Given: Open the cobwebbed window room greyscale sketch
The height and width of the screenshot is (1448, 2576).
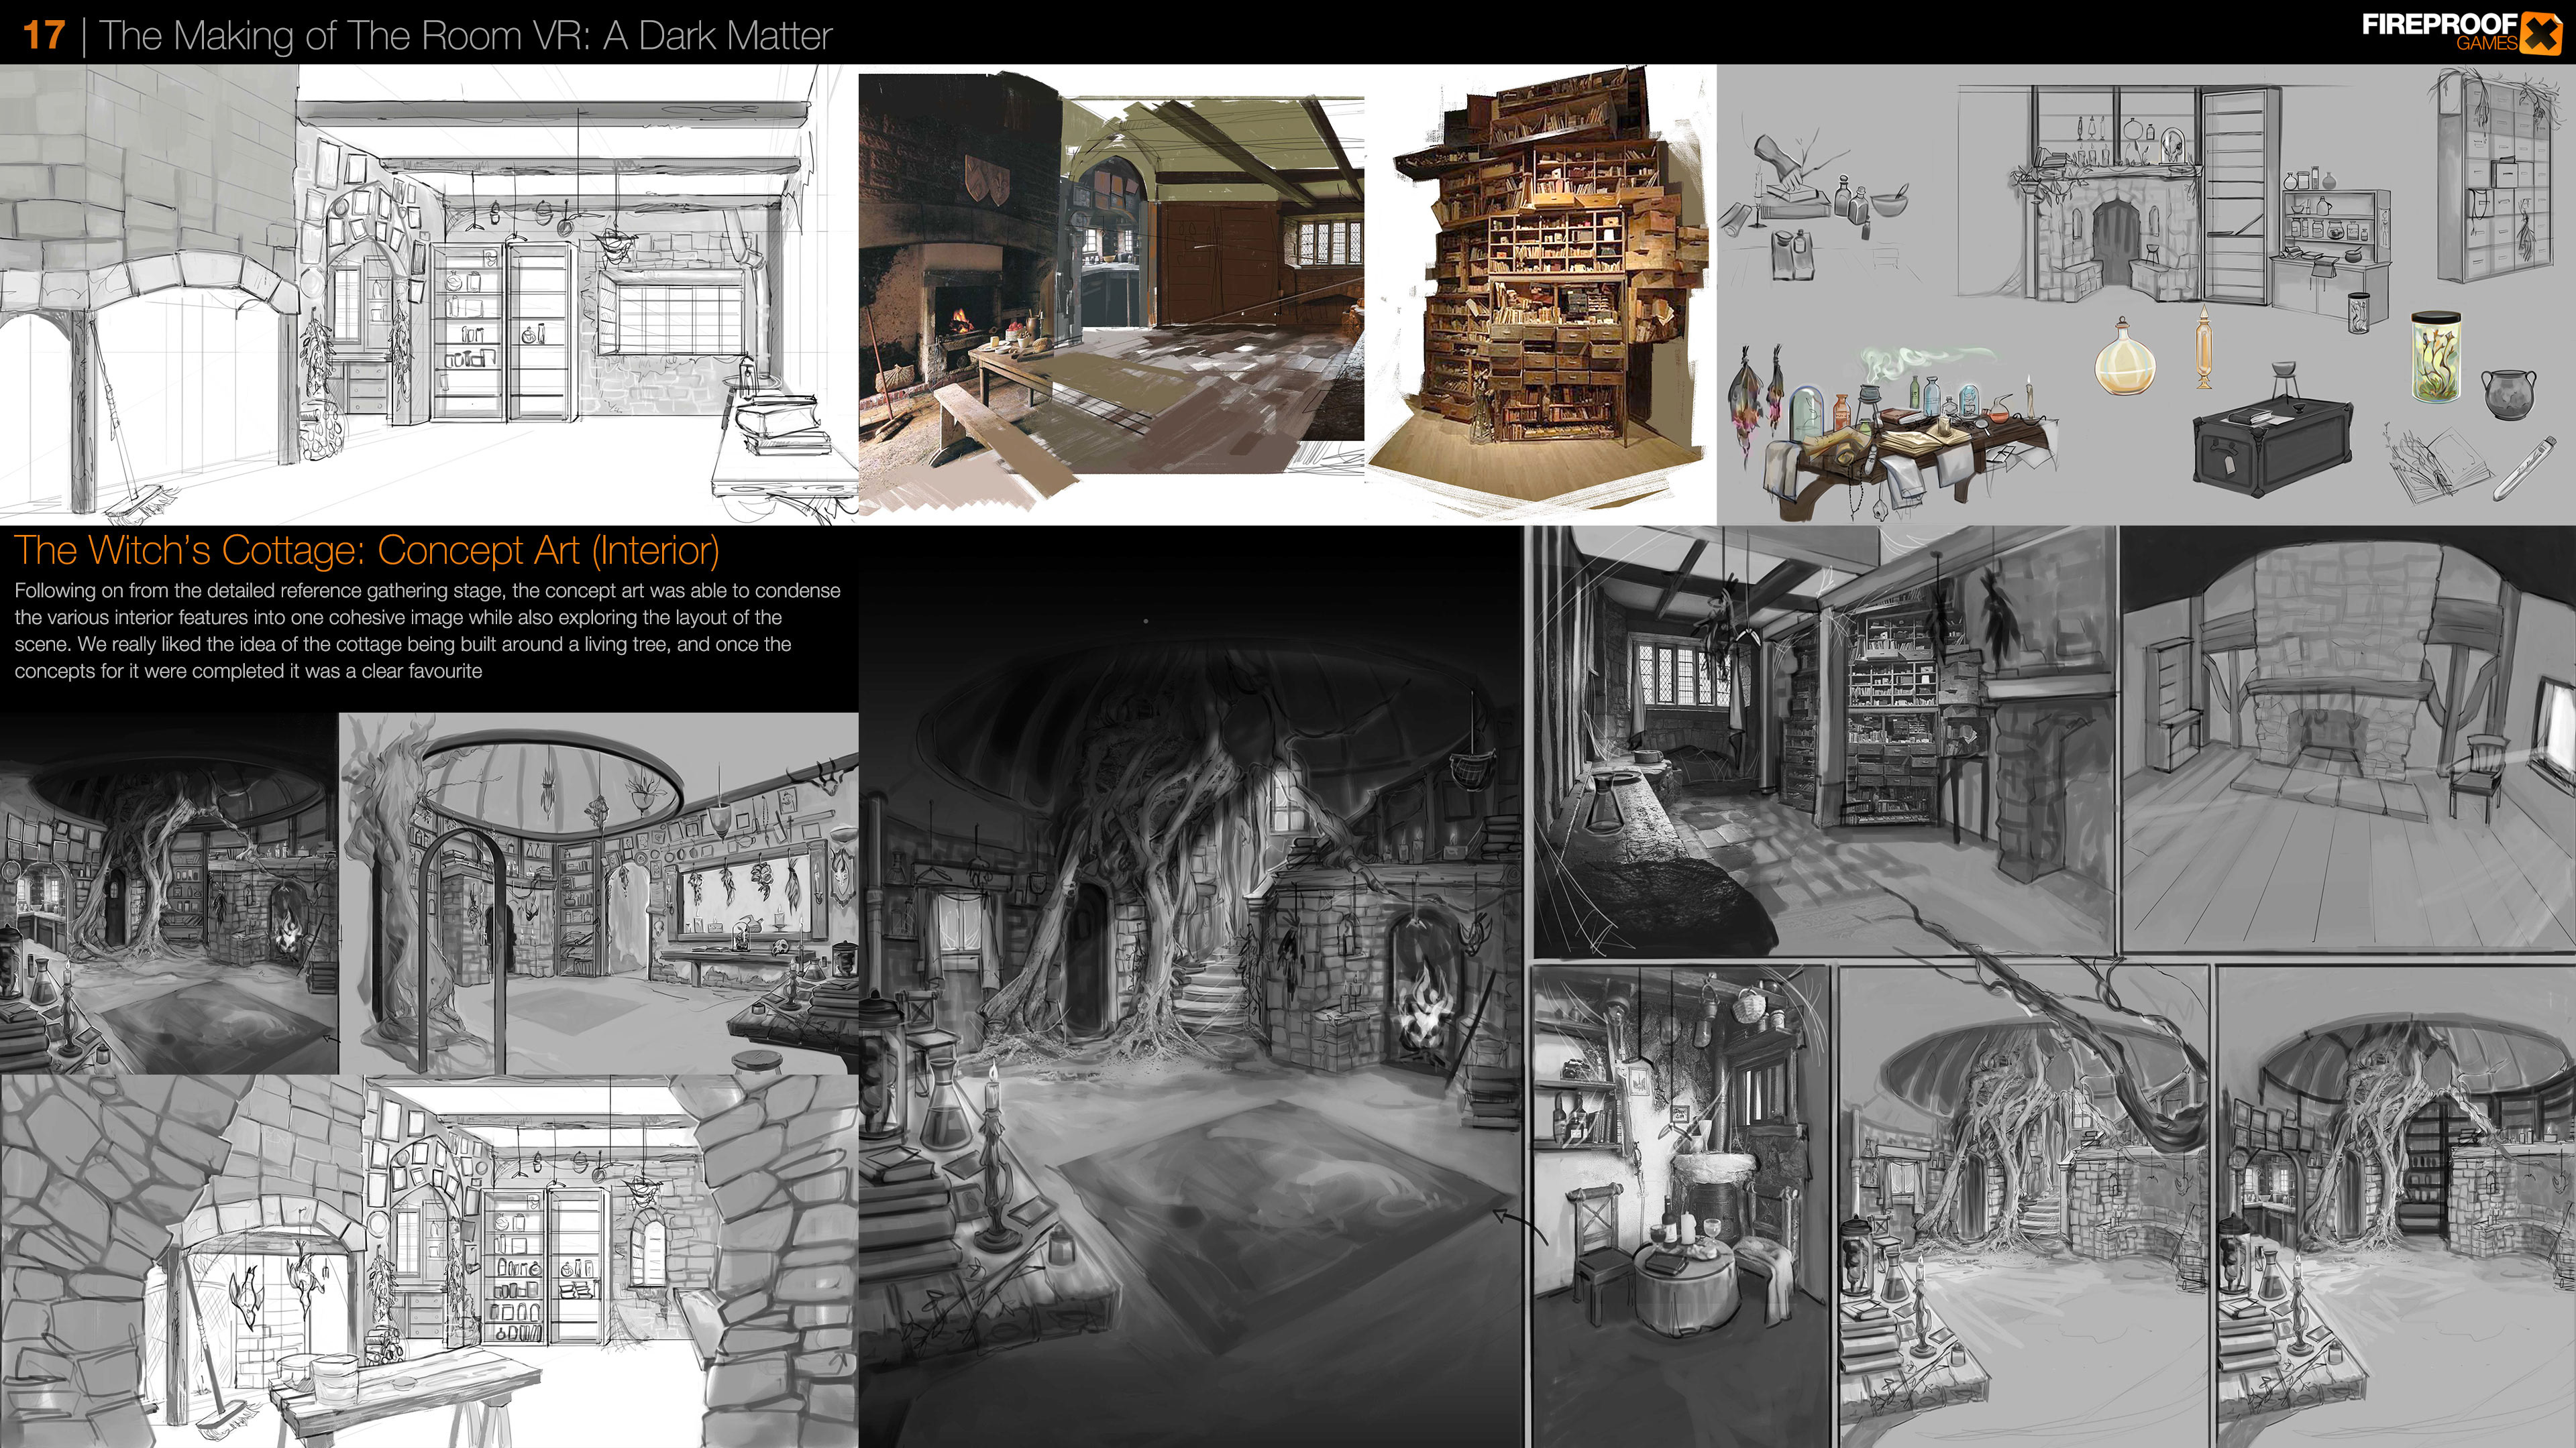Looking at the screenshot, I should coord(1825,741).
